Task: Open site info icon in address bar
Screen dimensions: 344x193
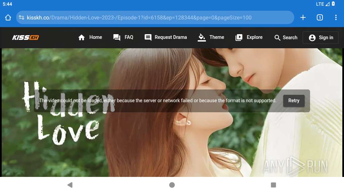Action: click(21, 17)
